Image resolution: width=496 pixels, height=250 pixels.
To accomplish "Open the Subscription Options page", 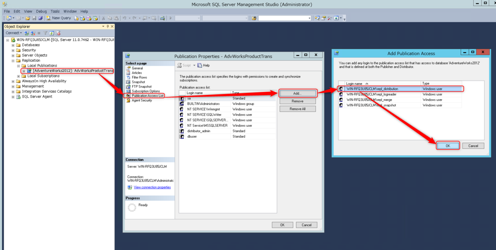I will (x=146, y=91).
